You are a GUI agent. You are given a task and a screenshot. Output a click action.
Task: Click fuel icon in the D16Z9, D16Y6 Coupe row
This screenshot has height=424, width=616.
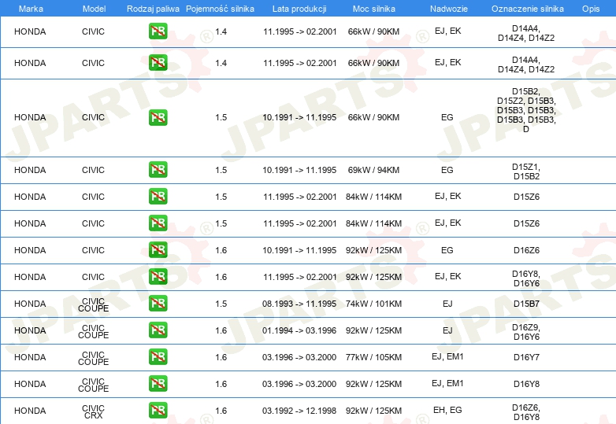point(158,330)
